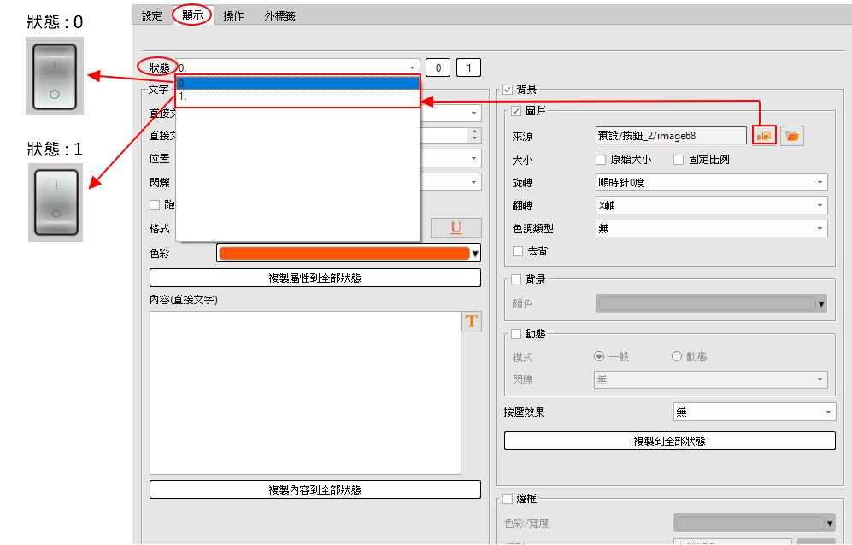Tick the 固定比例 checkbox
This screenshot has width=852, height=545.
pos(679,160)
